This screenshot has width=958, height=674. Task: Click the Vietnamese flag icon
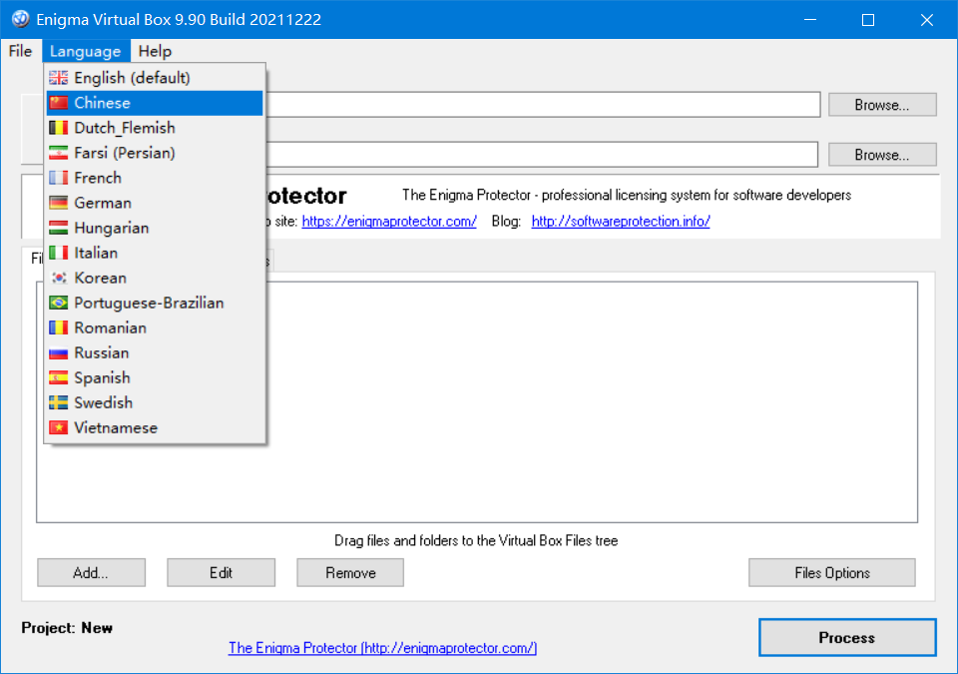pos(59,427)
